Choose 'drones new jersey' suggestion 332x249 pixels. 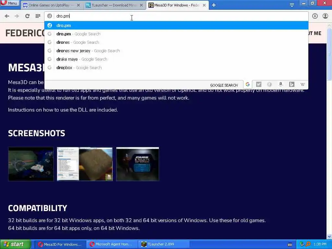(176, 51)
